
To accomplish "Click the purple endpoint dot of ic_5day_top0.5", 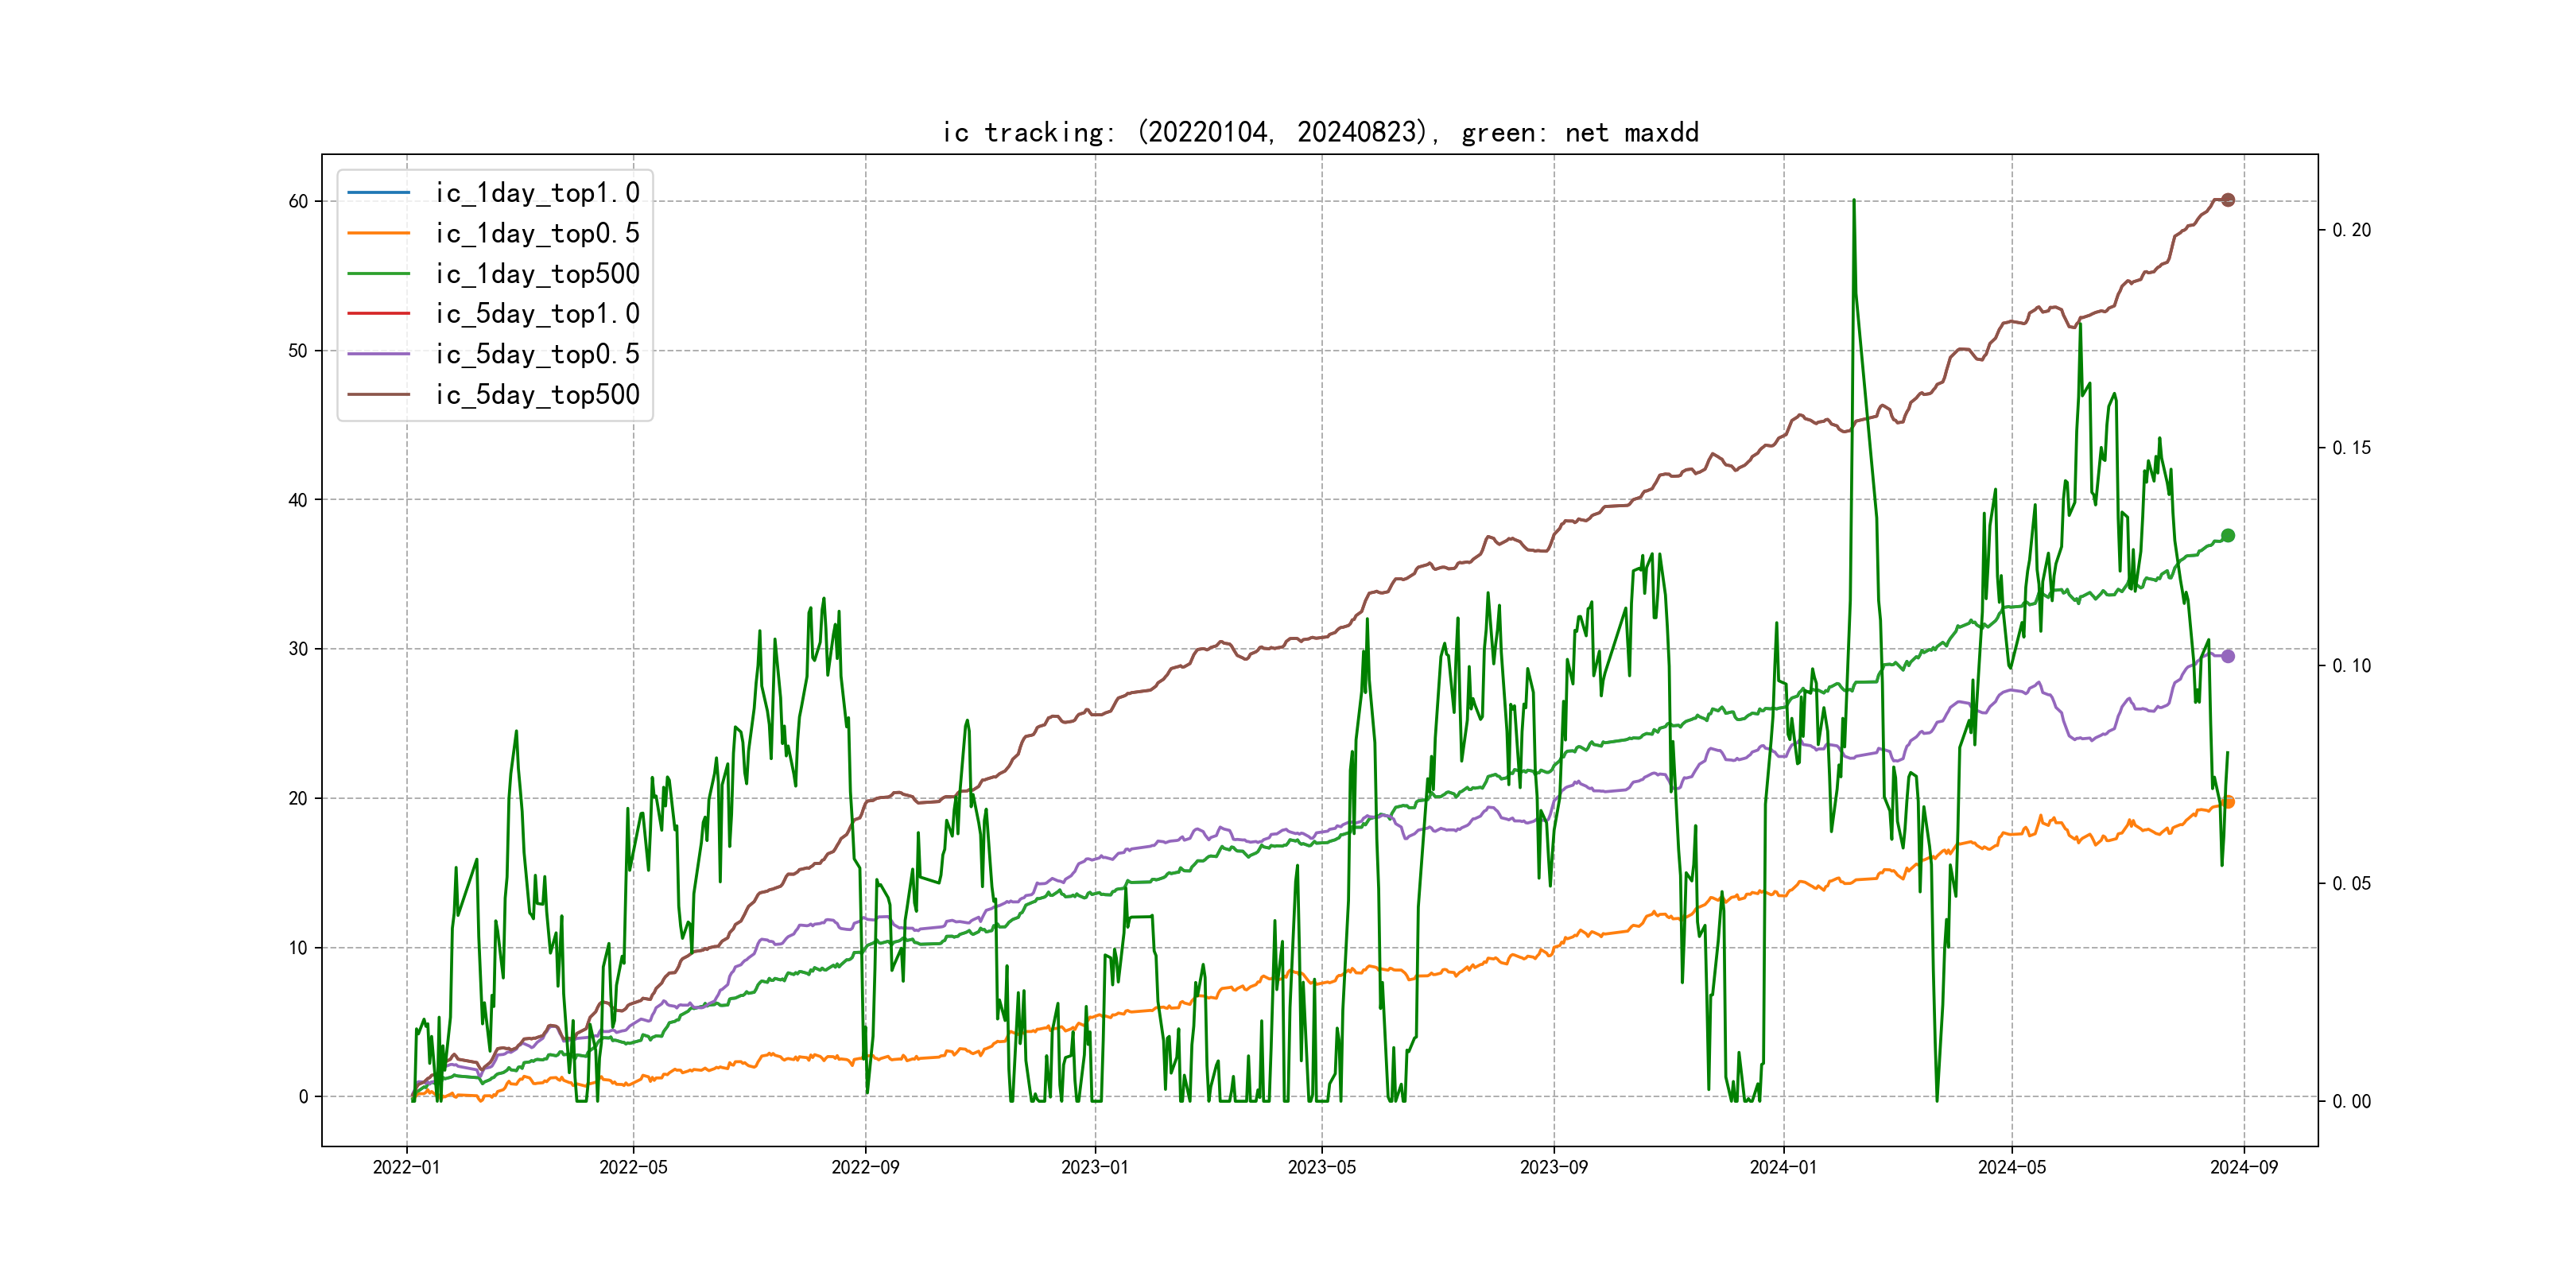I will (x=2227, y=656).
